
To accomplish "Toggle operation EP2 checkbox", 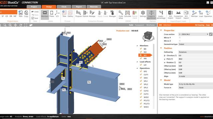I will pyautogui.click(x=141, y=71).
